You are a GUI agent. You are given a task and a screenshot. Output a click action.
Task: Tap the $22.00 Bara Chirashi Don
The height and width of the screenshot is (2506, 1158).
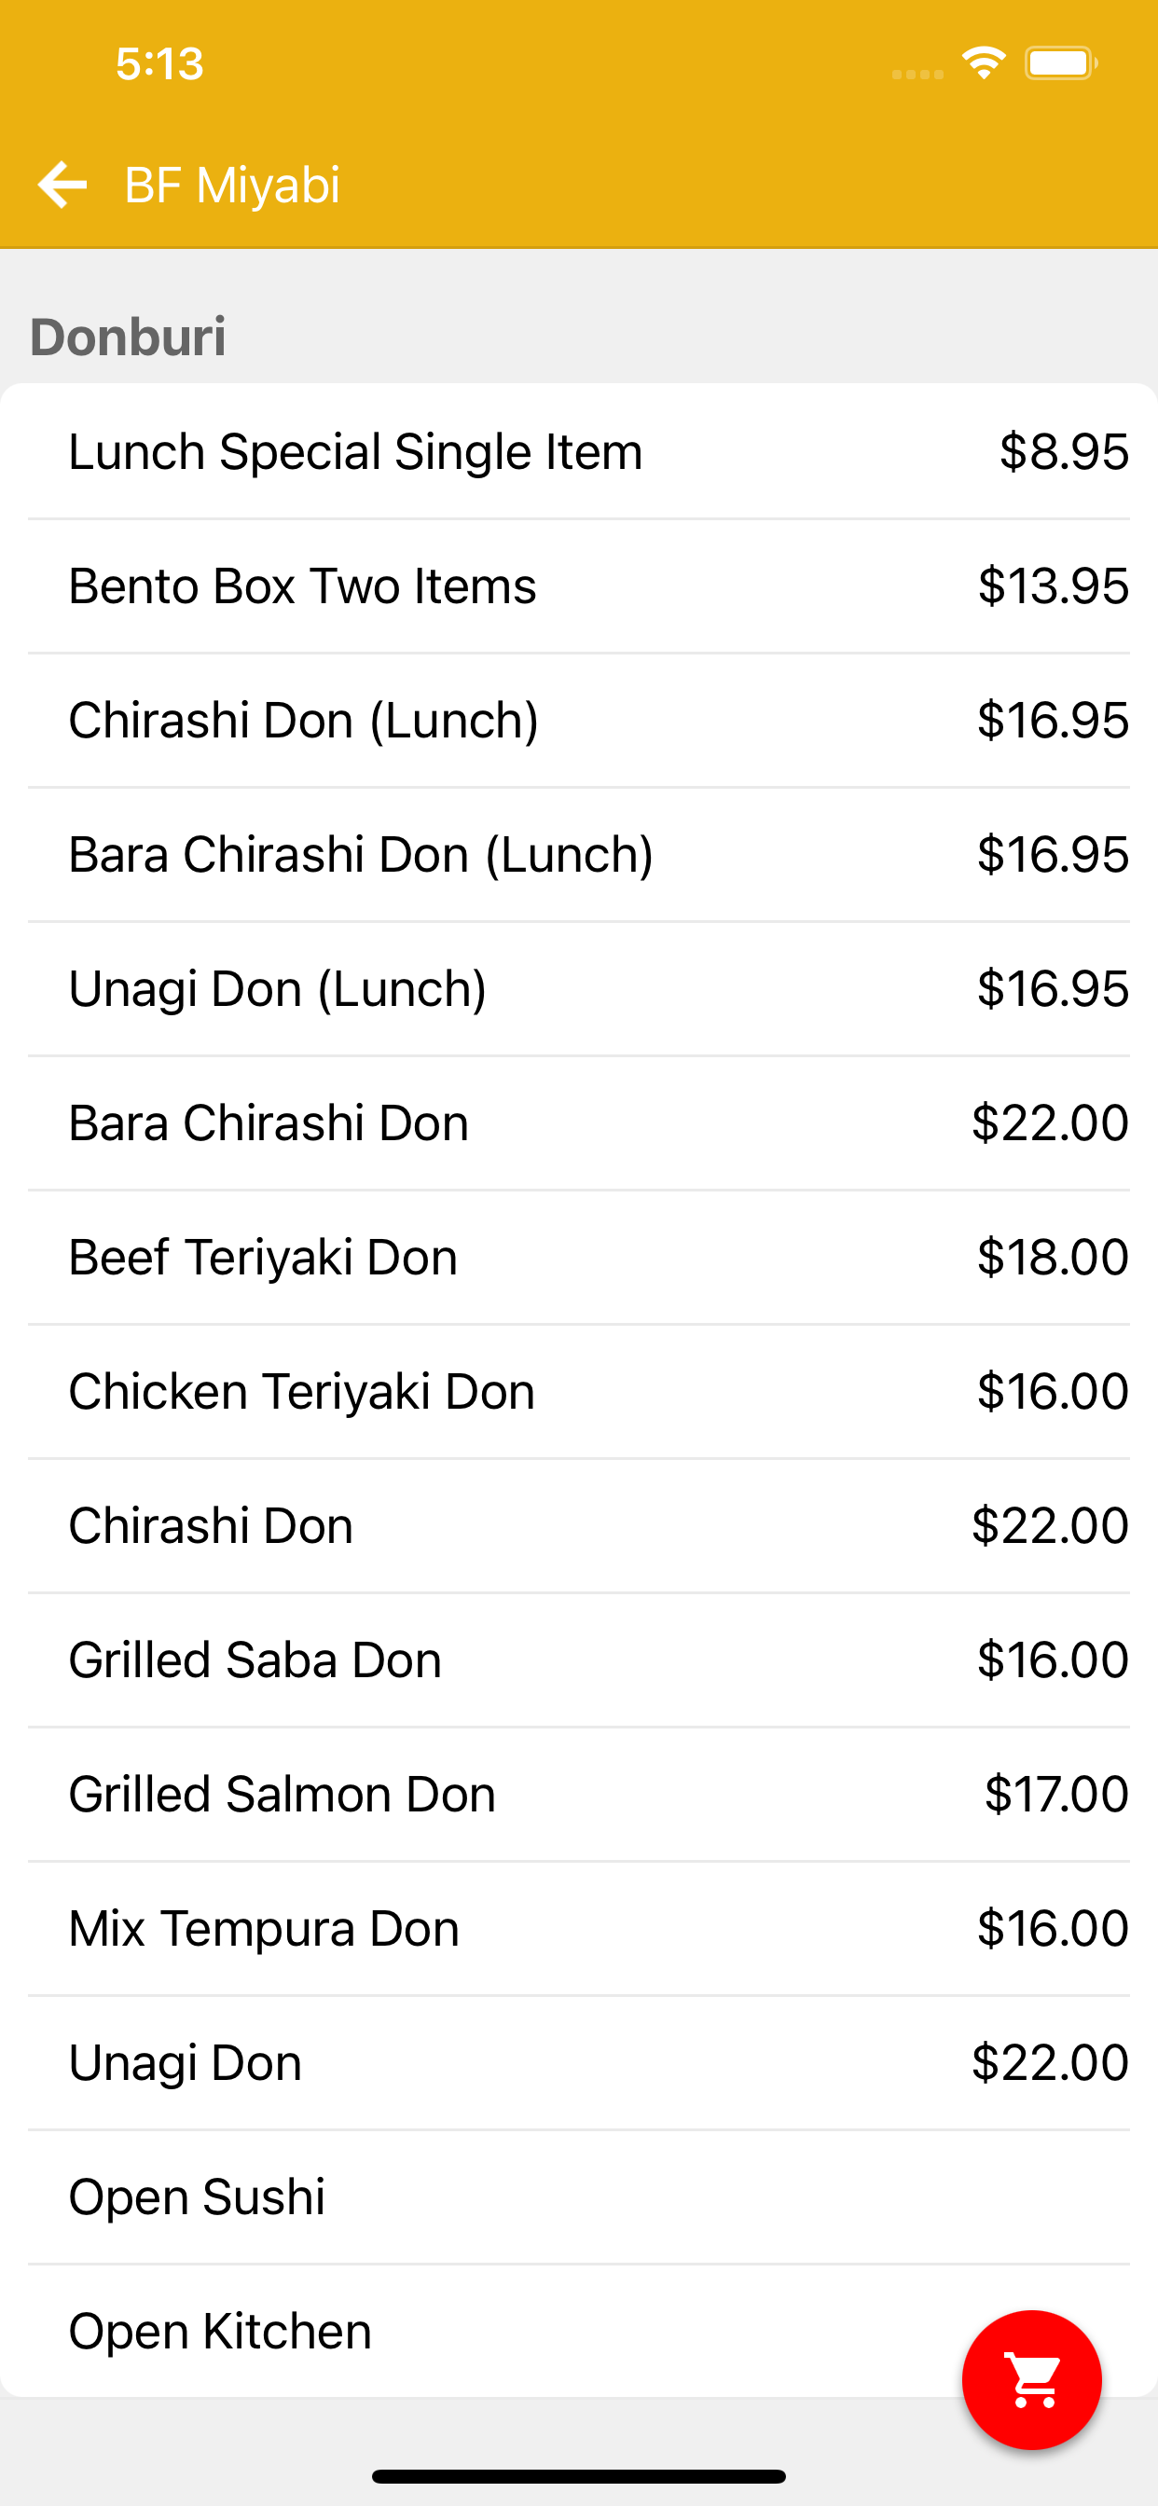(x=269, y=1122)
